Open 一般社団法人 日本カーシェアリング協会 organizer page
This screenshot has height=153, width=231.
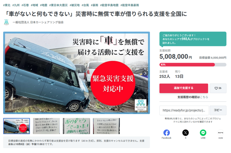click(x=38, y=22)
